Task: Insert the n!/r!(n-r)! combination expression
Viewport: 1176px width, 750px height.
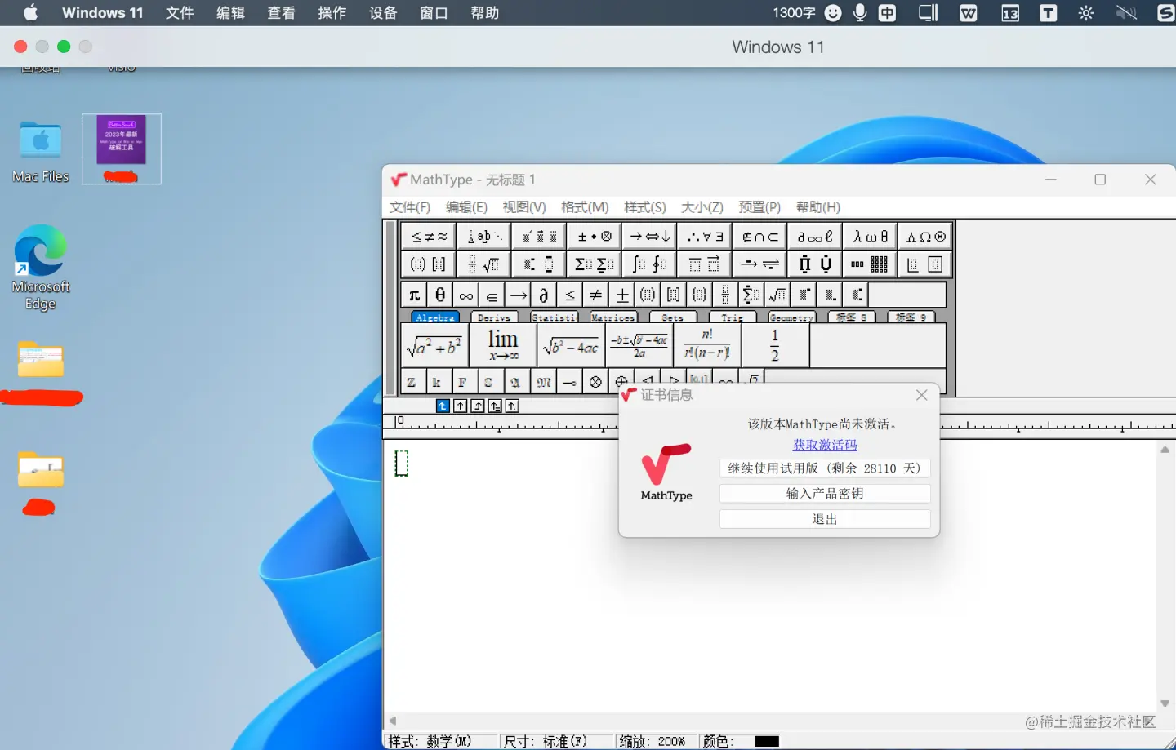Action: click(707, 346)
